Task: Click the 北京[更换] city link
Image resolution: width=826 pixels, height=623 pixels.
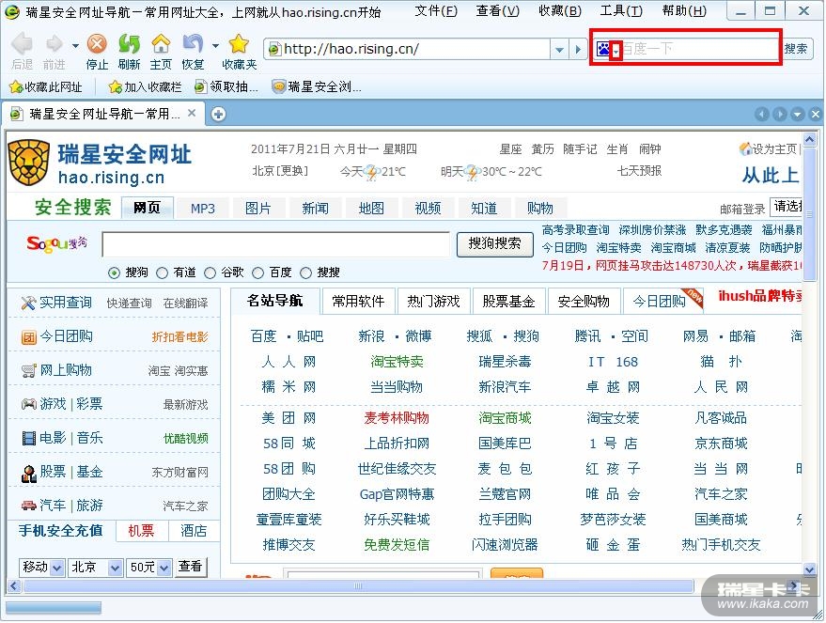Action: pos(280,172)
